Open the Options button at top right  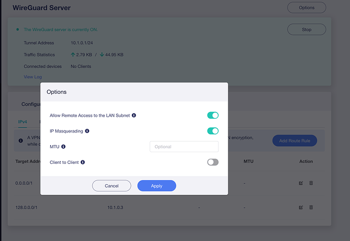pyautogui.click(x=306, y=8)
